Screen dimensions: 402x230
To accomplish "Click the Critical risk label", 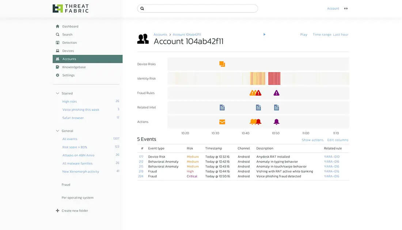I will [192, 176].
